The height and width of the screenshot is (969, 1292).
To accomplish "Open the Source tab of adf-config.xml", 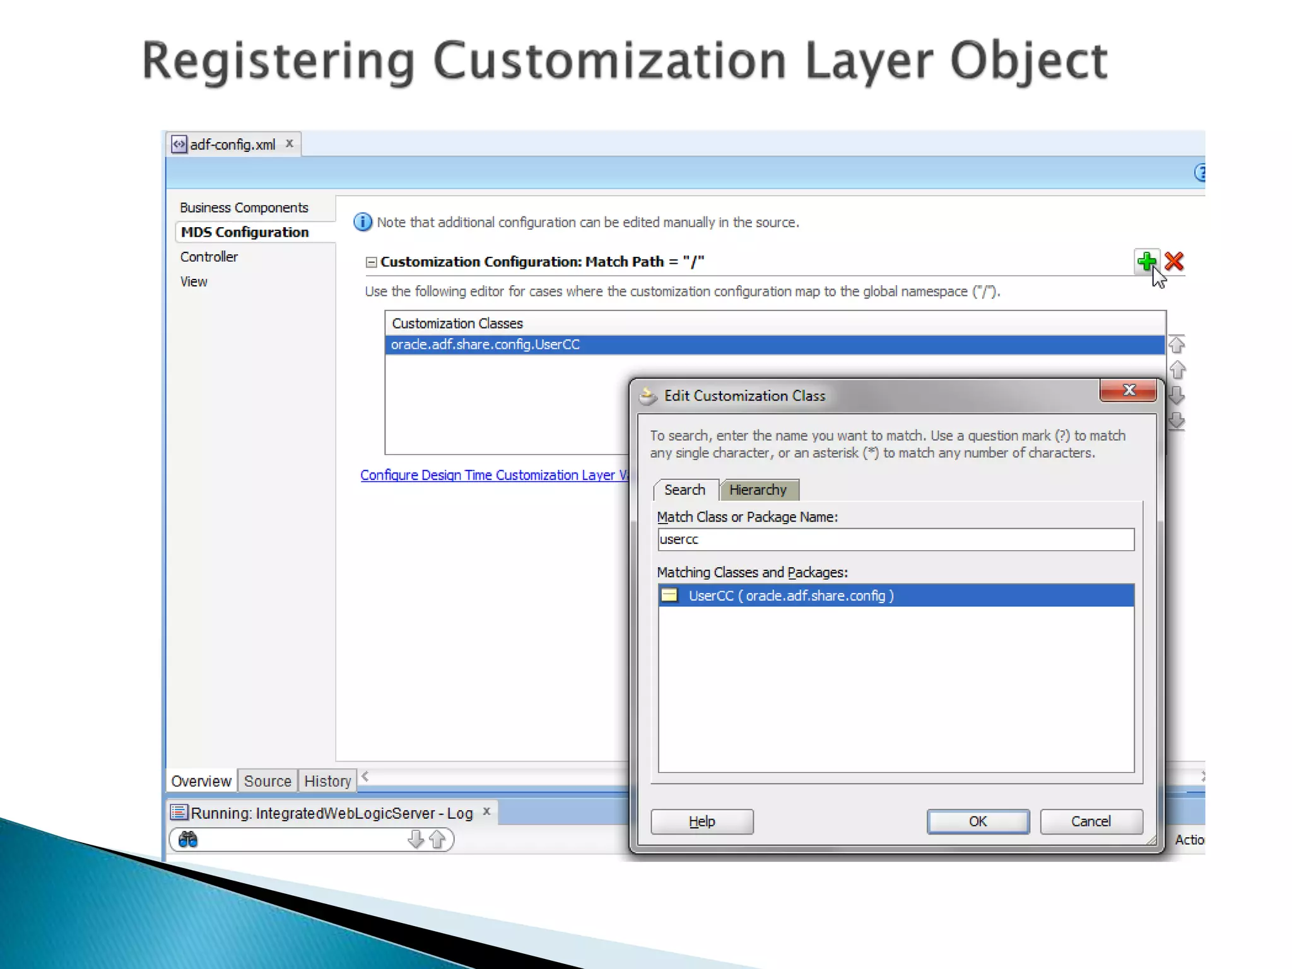I will pyautogui.click(x=267, y=782).
